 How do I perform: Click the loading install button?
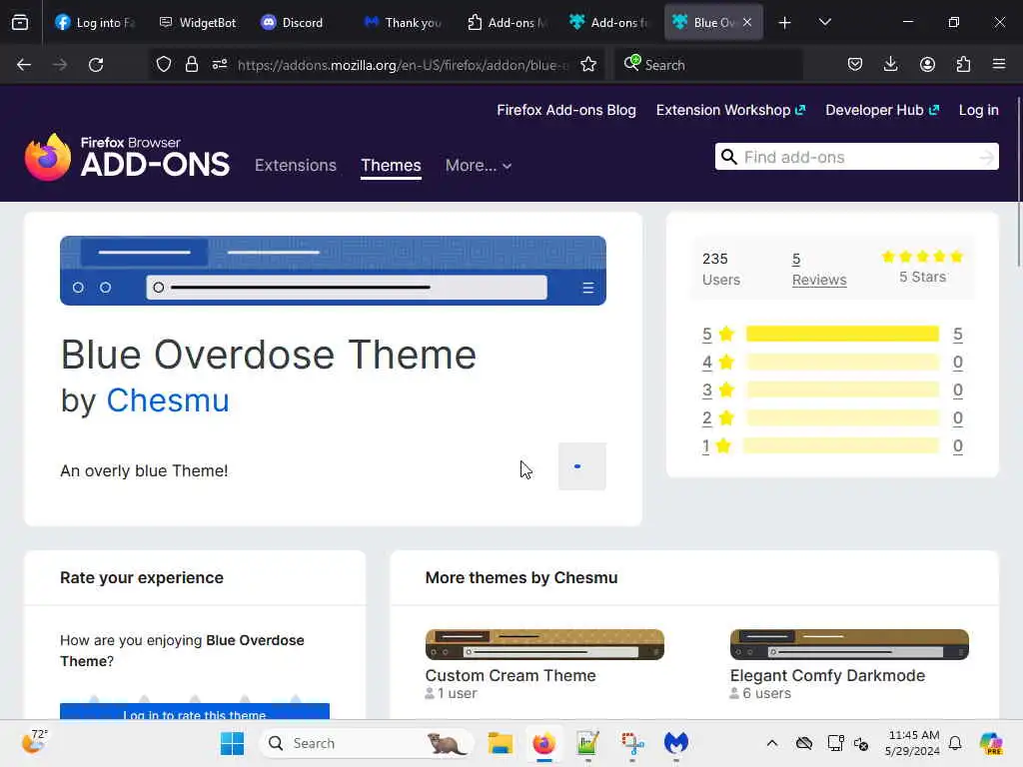pyautogui.click(x=582, y=466)
